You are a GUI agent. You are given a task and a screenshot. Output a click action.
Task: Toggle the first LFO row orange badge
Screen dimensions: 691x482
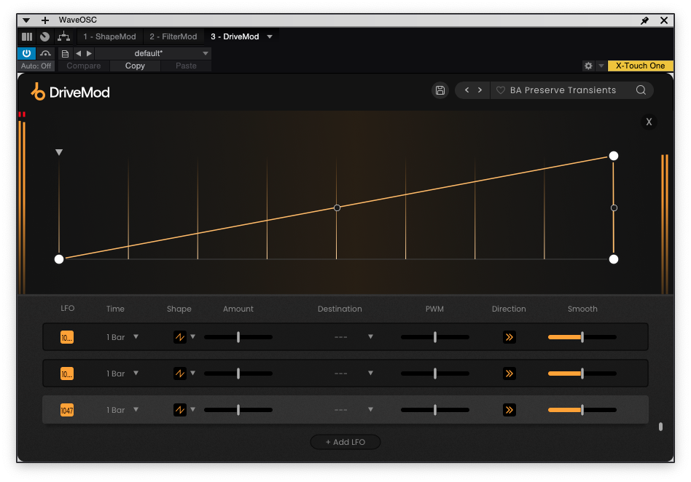(67, 337)
